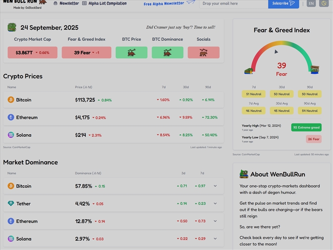Click the 'Market Dominance' section heading
This screenshot has width=333, height=250.
pos(30,162)
